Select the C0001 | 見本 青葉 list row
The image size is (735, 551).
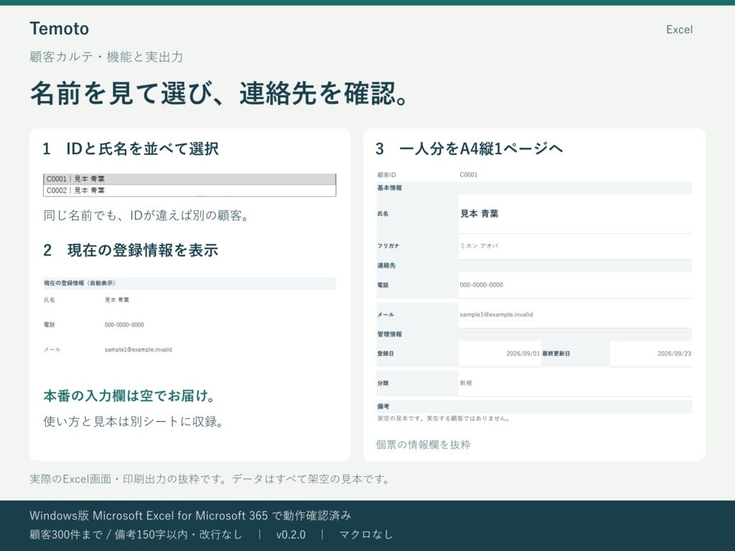coord(189,179)
